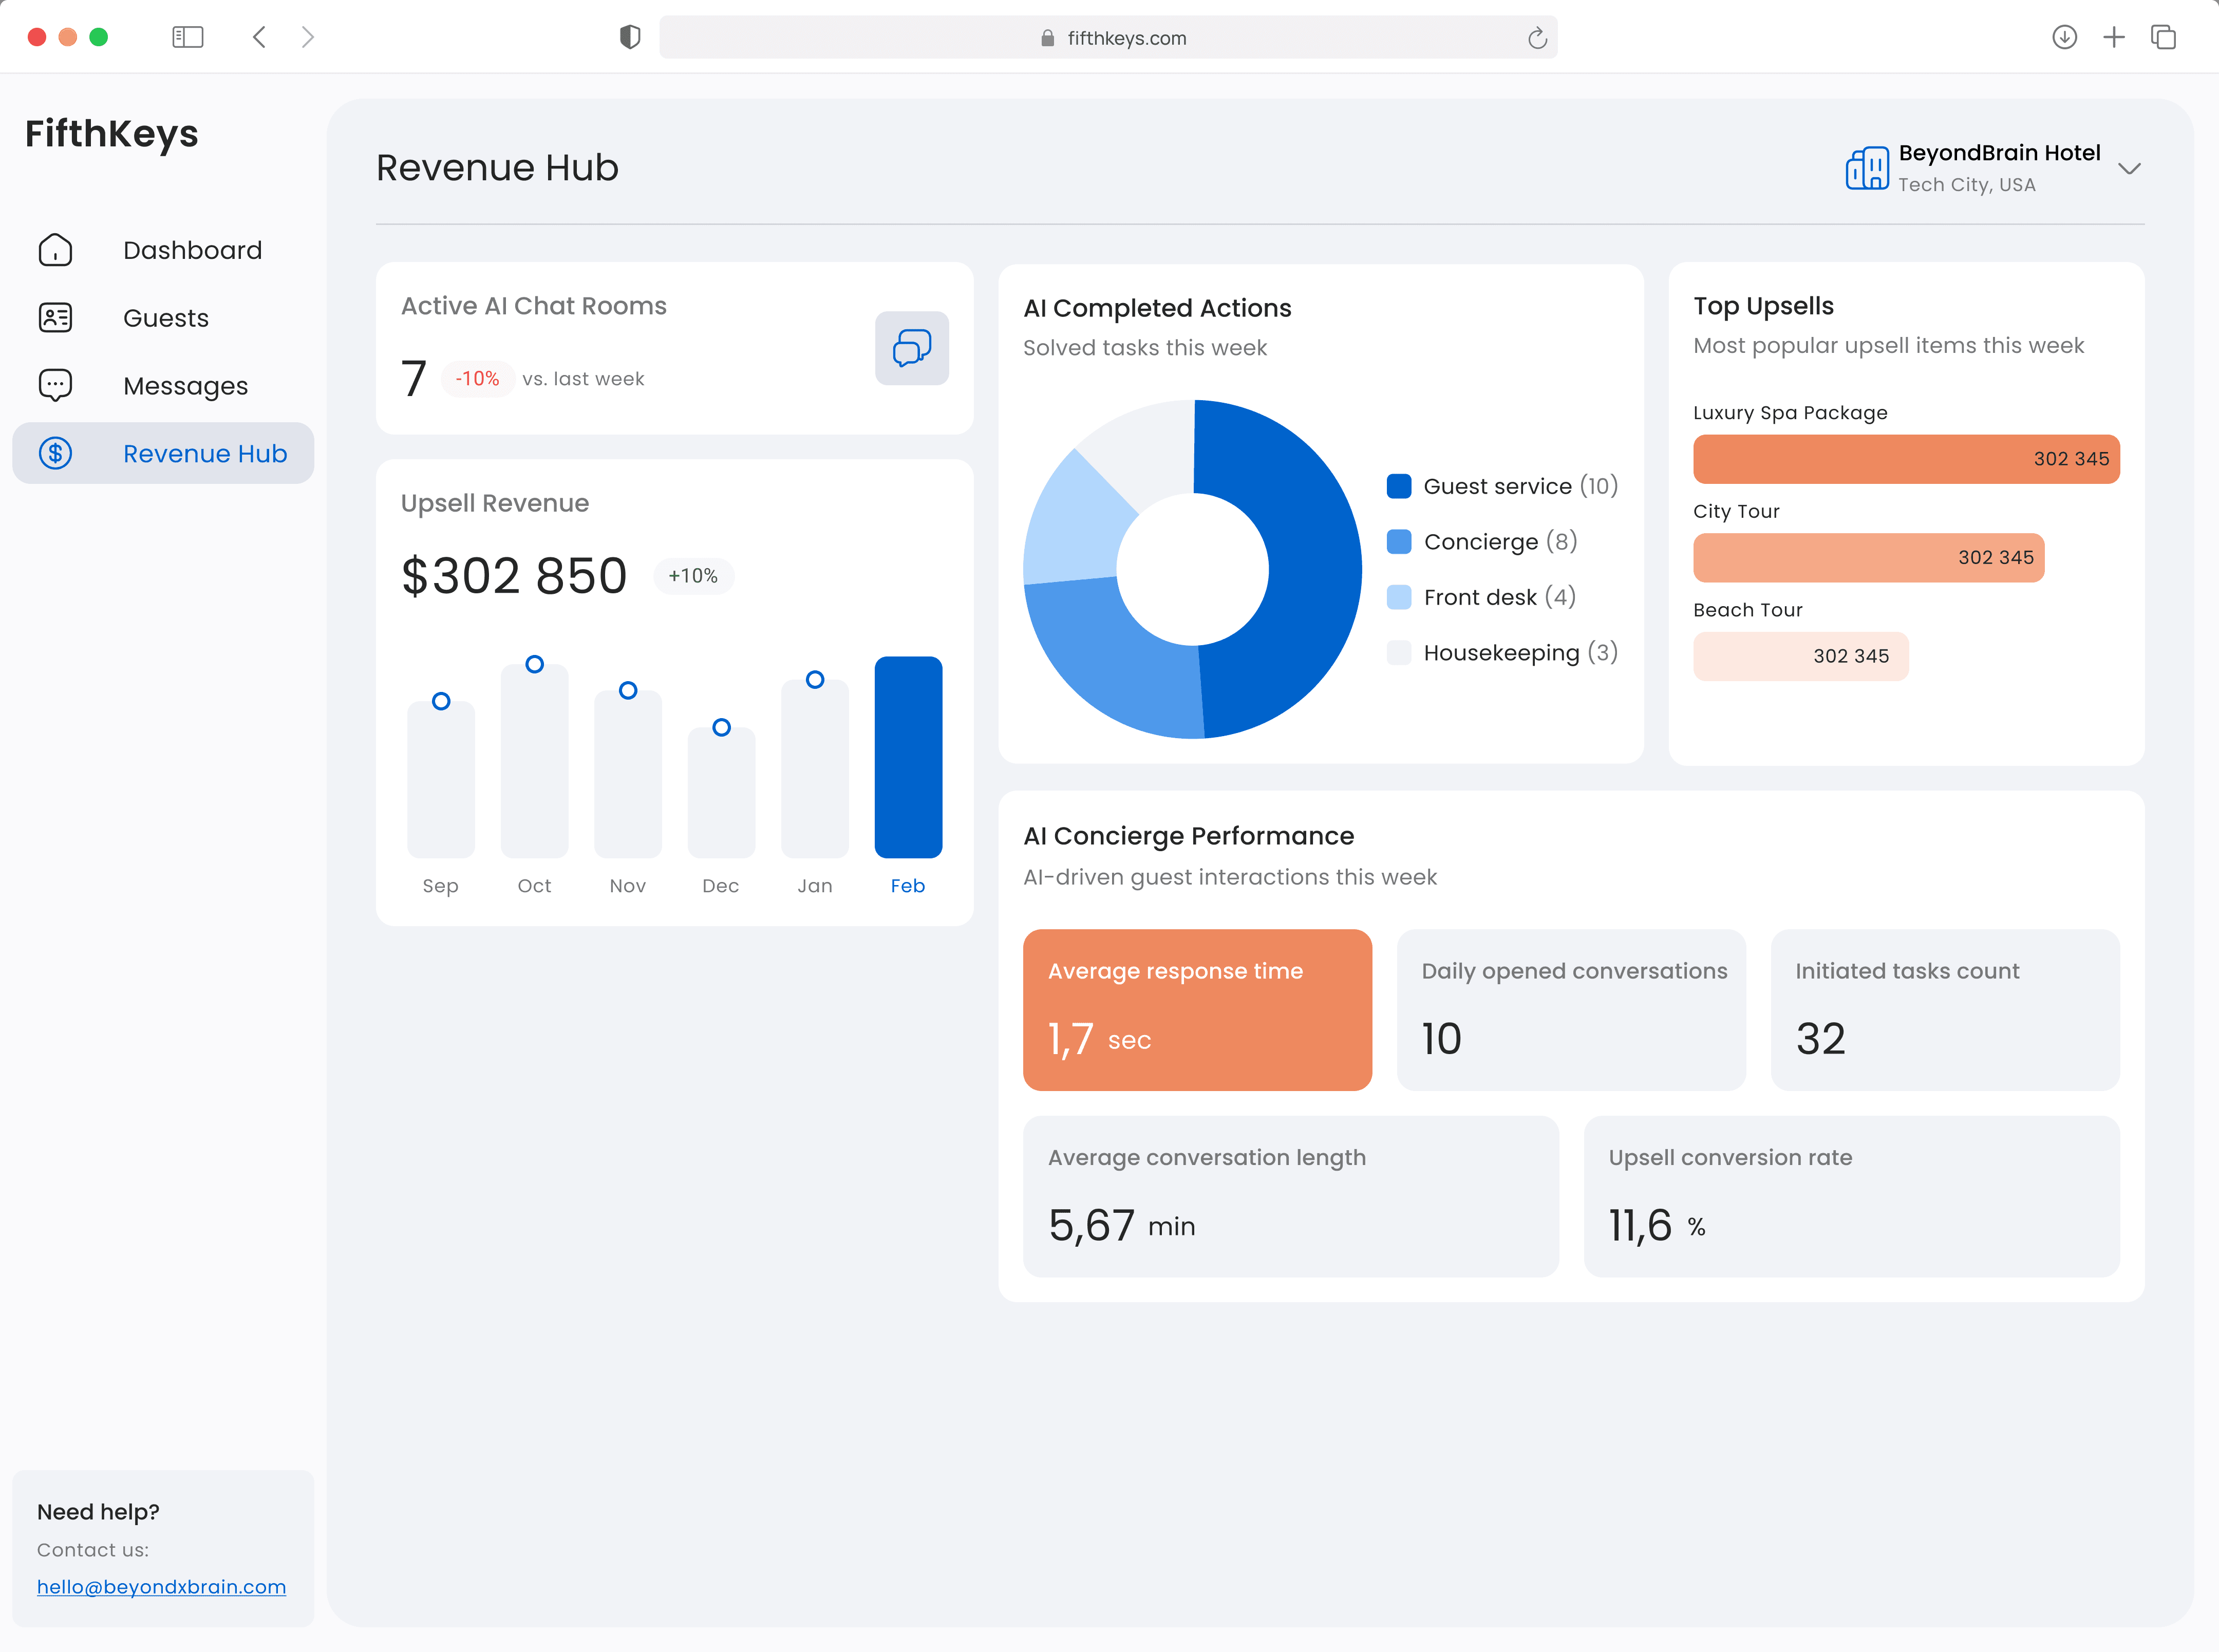Click the -10% change badge
Screen dimensions: 2219x1652
click(x=477, y=379)
